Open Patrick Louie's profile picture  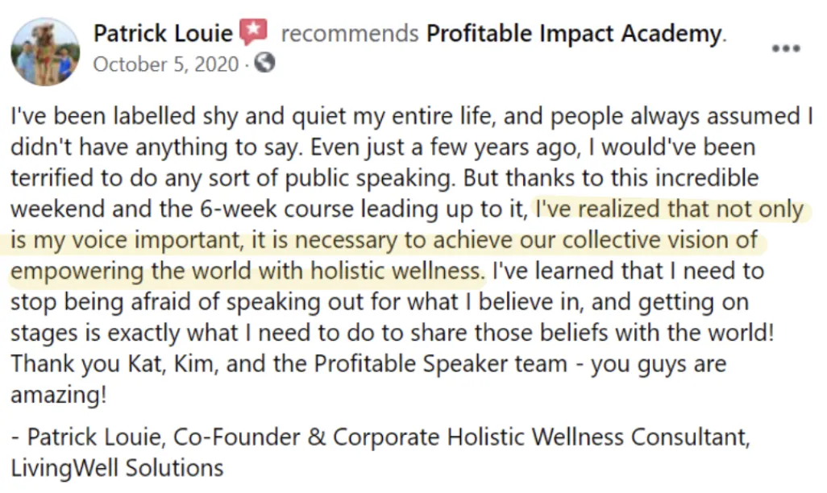coord(45,52)
